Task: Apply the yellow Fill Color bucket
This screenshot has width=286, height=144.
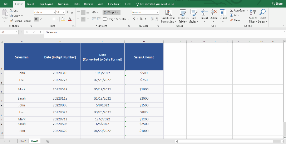Action: tap(63, 19)
